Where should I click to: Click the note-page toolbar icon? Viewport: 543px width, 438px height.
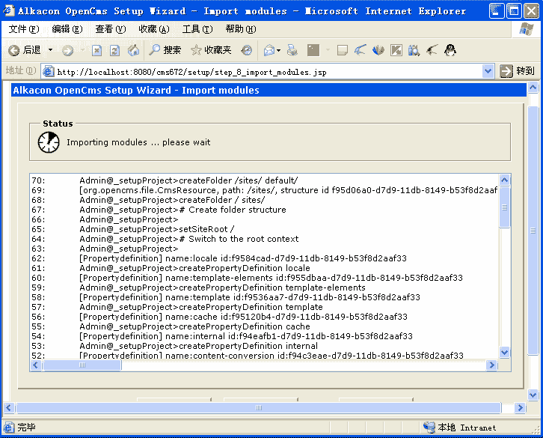[342, 51]
